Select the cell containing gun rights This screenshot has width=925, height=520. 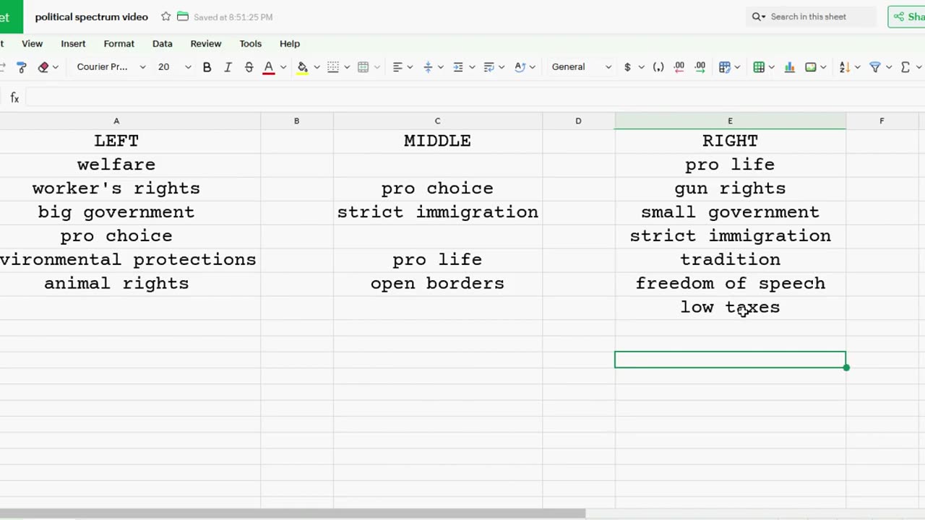click(x=730, y=188)
